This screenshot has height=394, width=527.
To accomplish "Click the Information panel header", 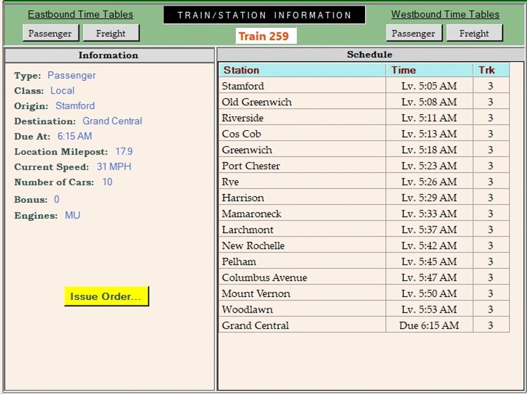I will tap(109, 56).
